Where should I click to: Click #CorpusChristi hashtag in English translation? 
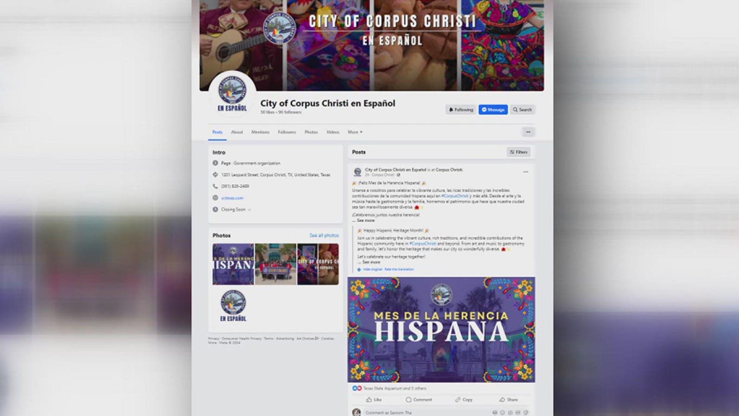[423, 244]
